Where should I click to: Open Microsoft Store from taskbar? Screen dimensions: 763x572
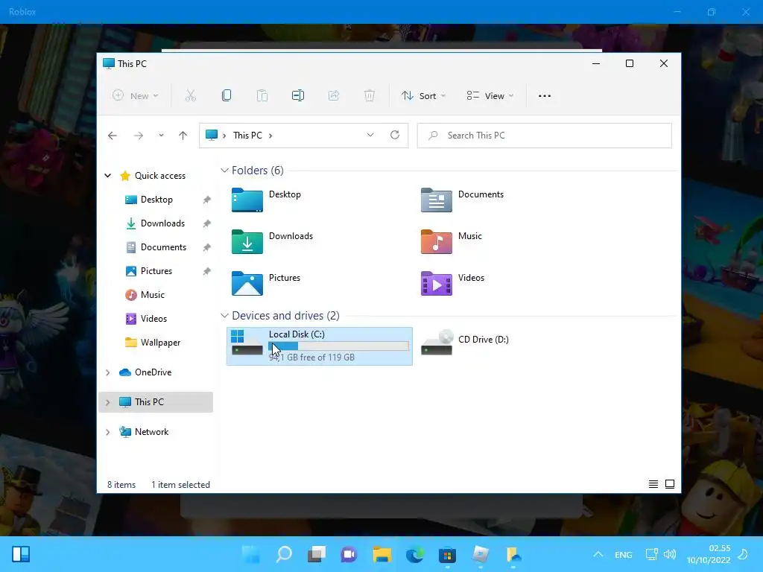coord(447,554)
